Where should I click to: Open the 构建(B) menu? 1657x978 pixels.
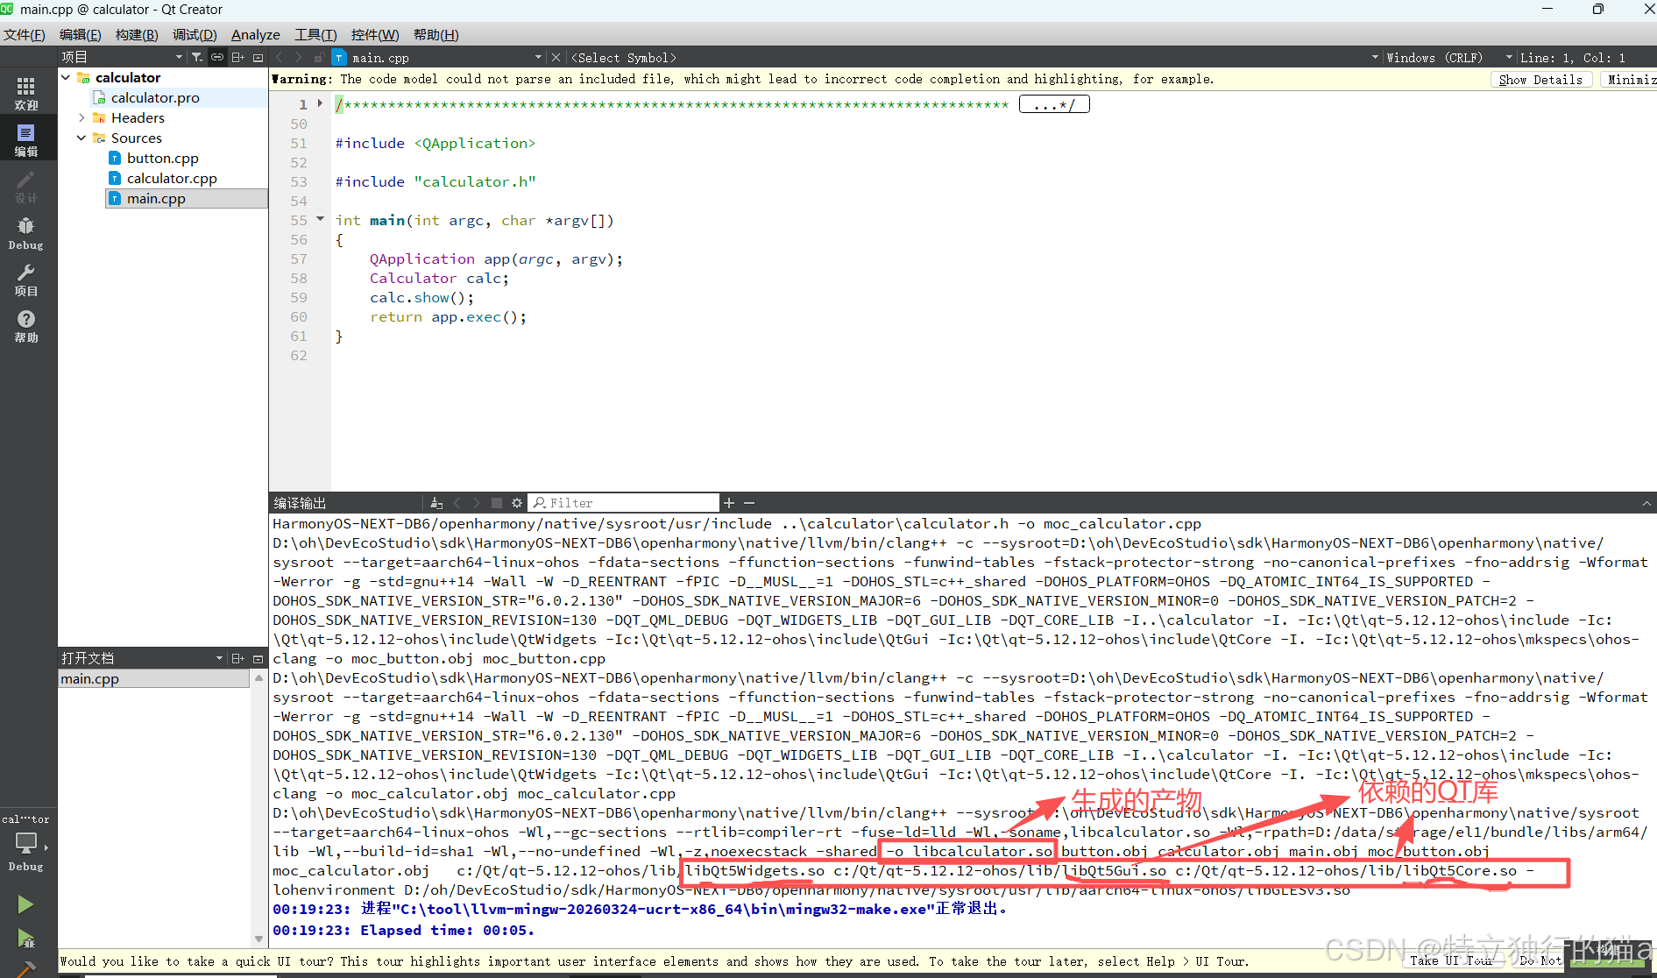(137, 35)
